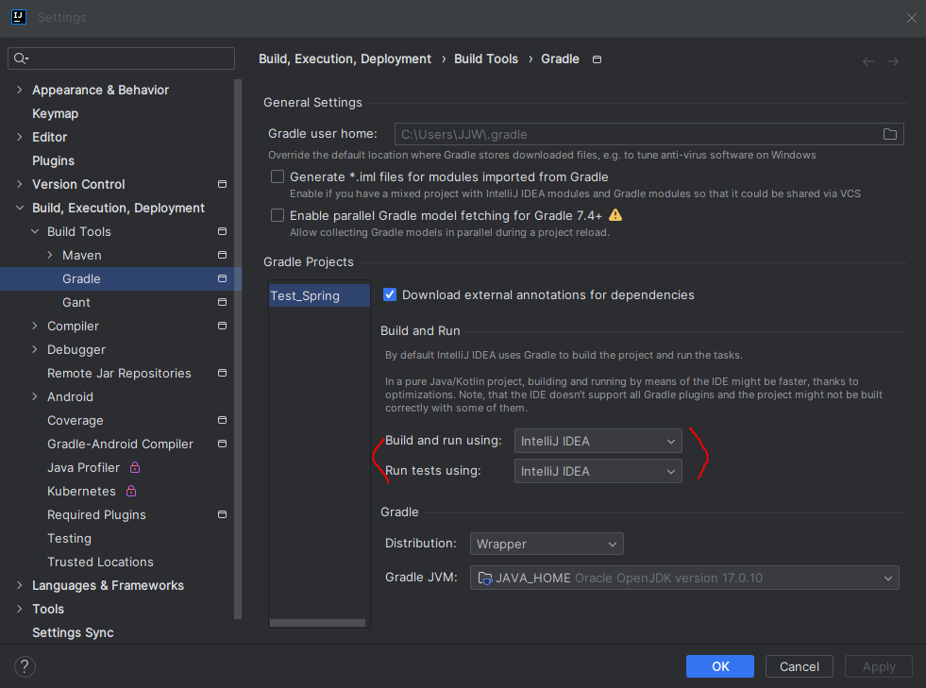This screenshot has height=688, width=926.
Task: Click project-level icon on Gradle-Android Compiler row
Action: (222, 445)
